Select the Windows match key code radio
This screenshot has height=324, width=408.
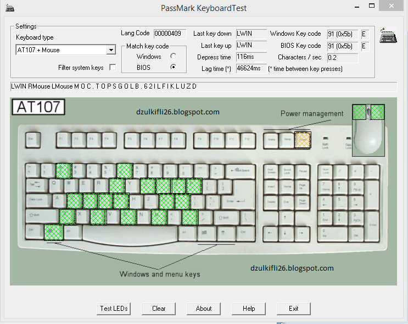(x=173, y=56)
